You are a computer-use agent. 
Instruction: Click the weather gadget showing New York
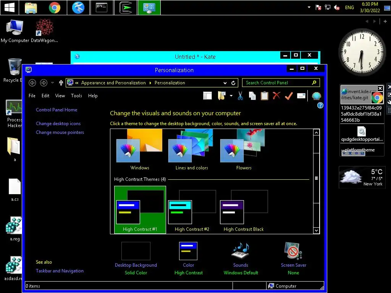click(362, 177)
